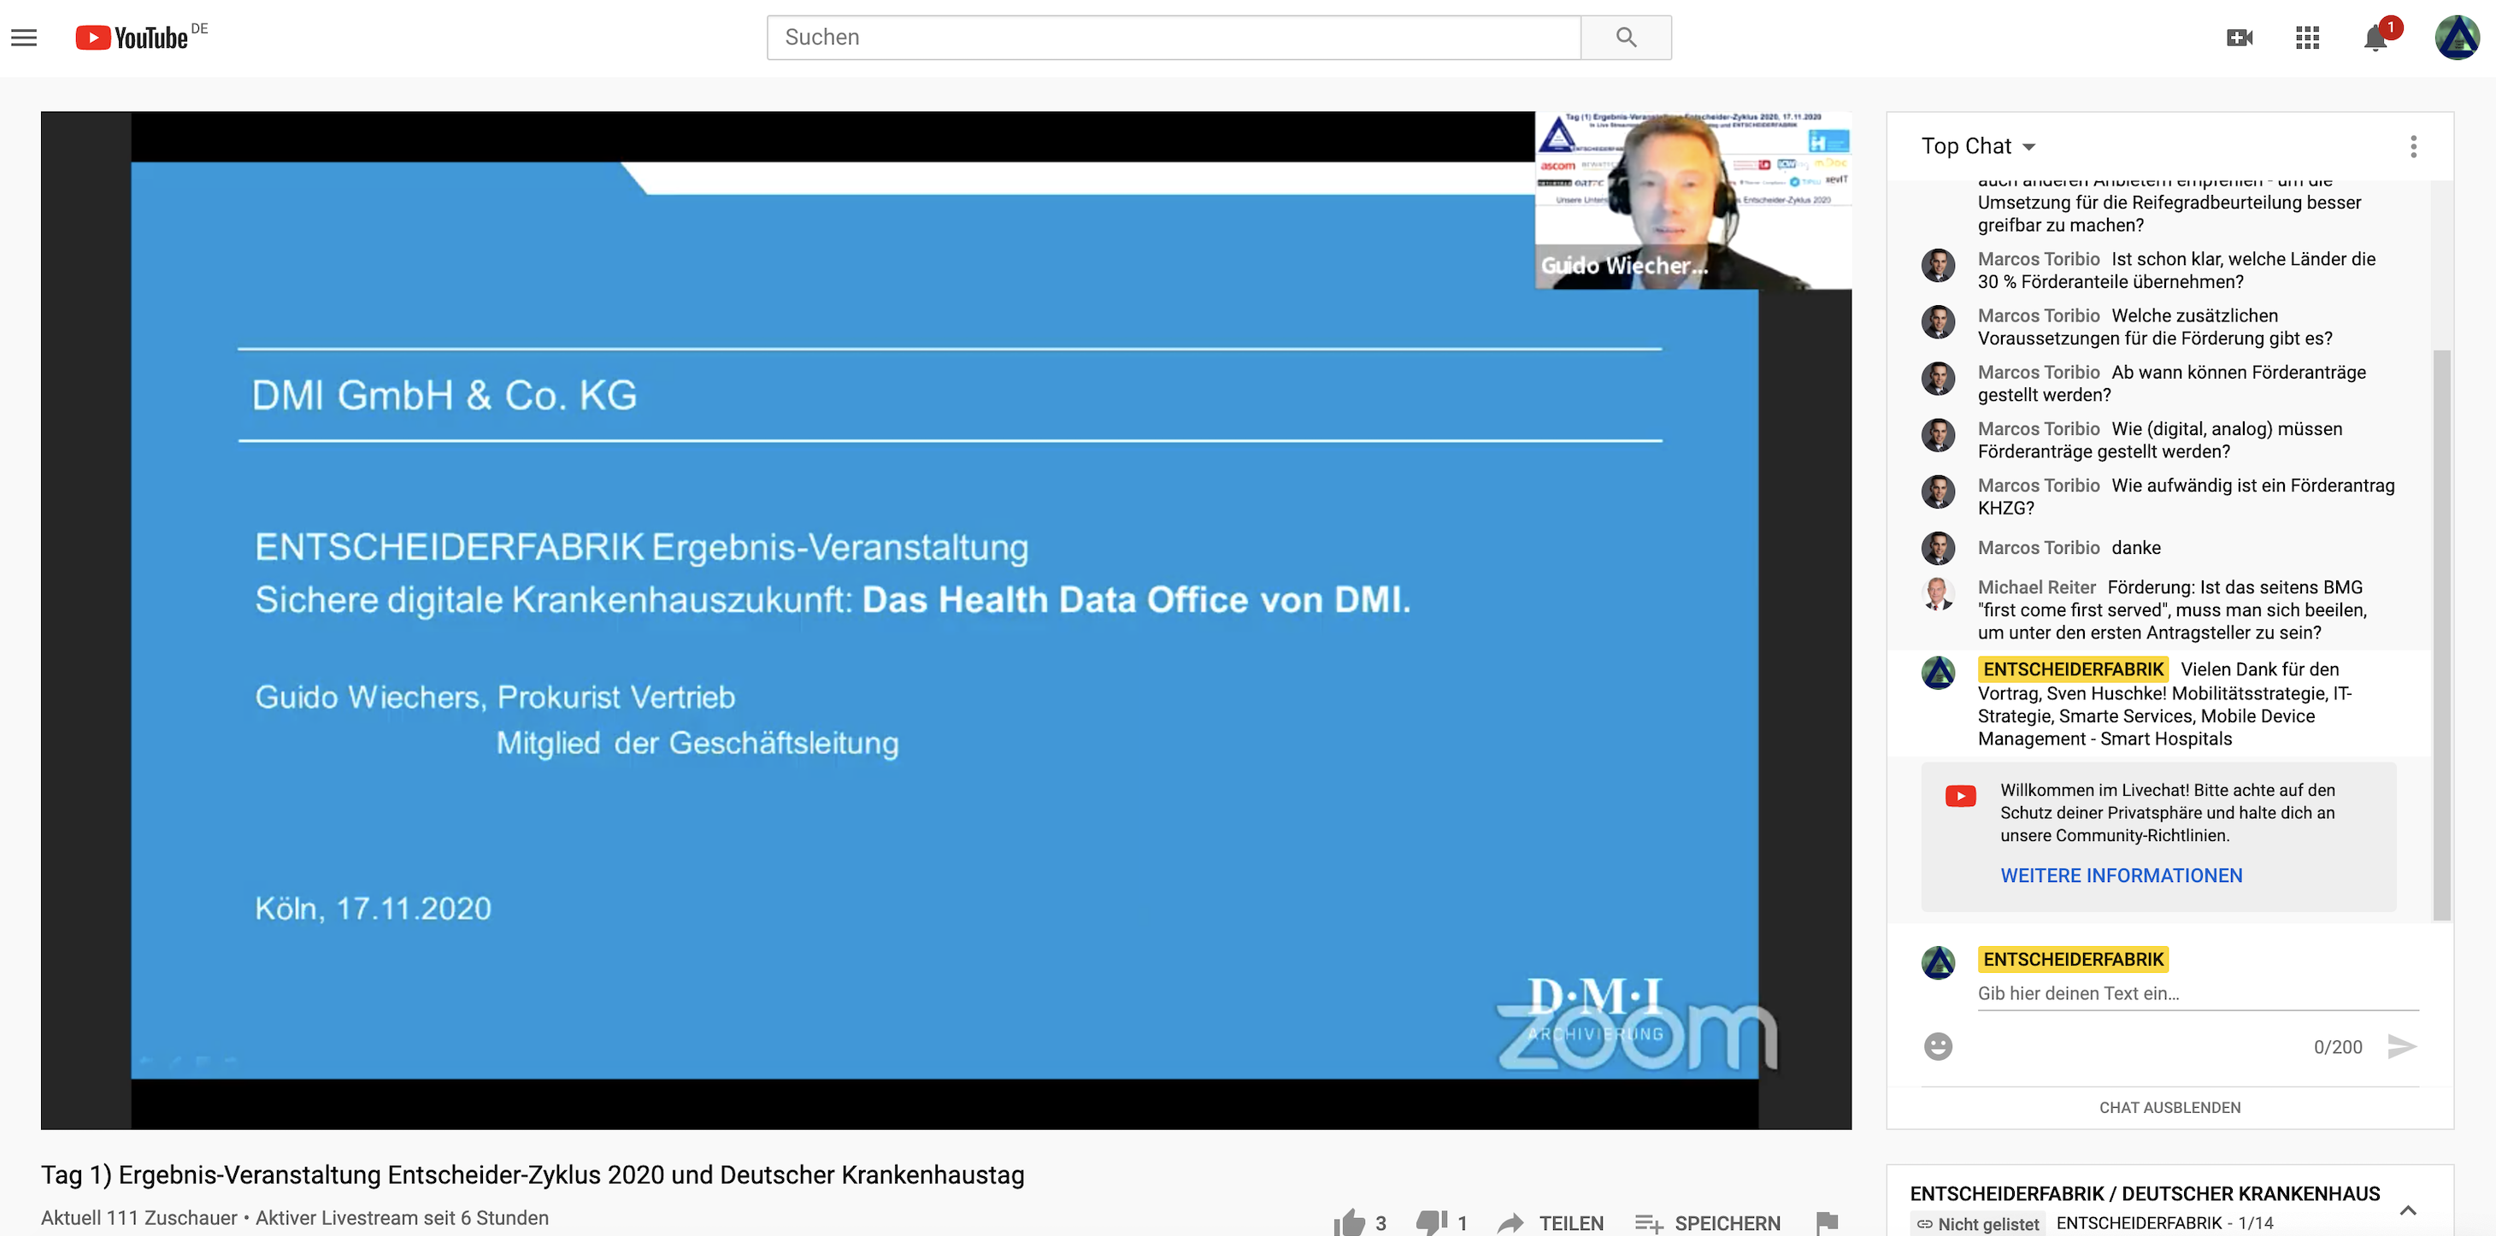Click the ENTSCHEIDERFABRIK name badge above the input
The width and height of the screenshot is (2496, 1236).
[x=2073, y=959]
